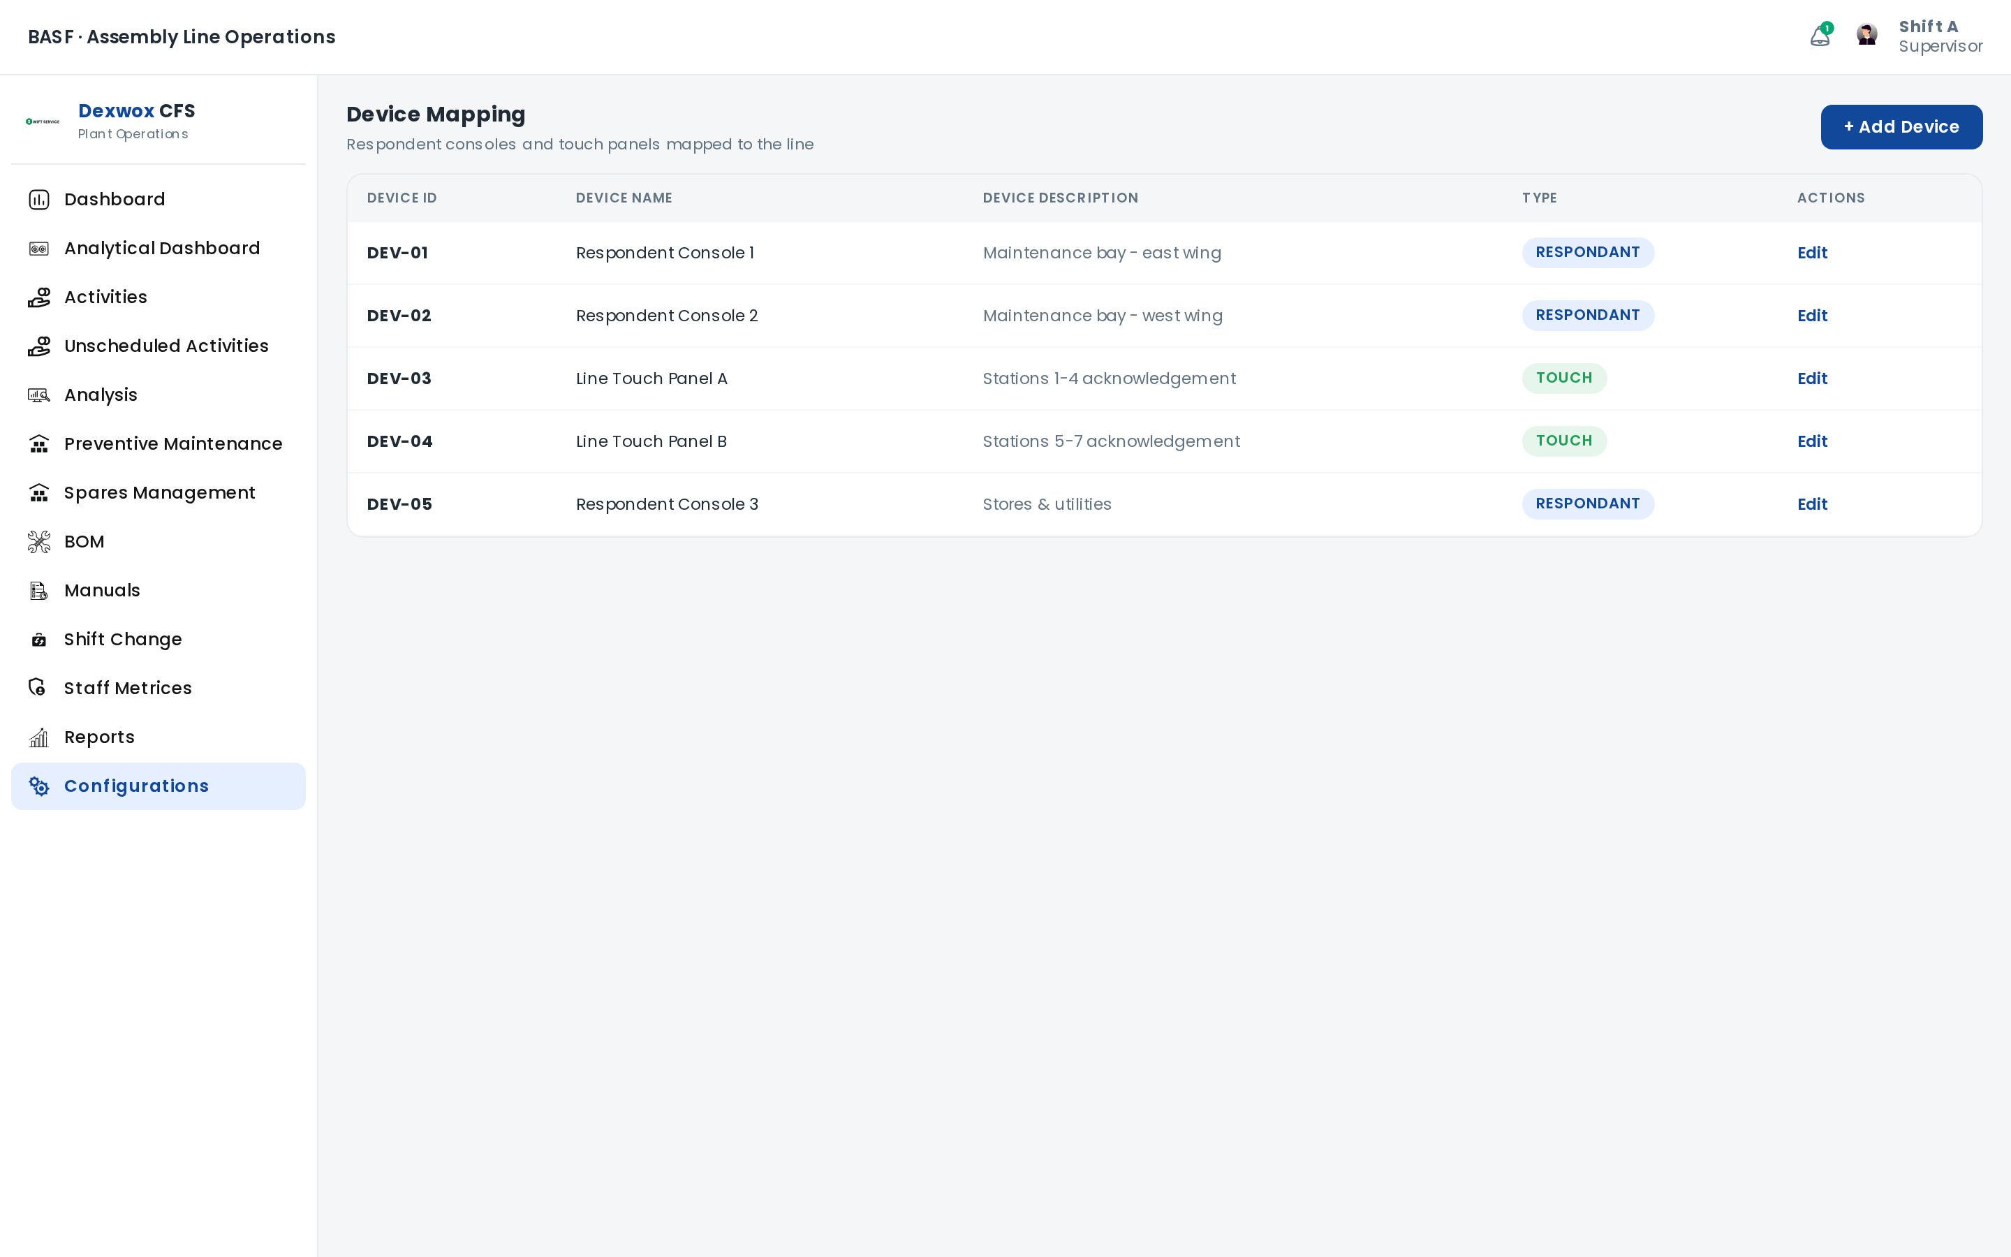Click the DEVICE DESCRIPTION column header
The width and height of the screenshot is (2011, 1257).
tap(1061, 198)
